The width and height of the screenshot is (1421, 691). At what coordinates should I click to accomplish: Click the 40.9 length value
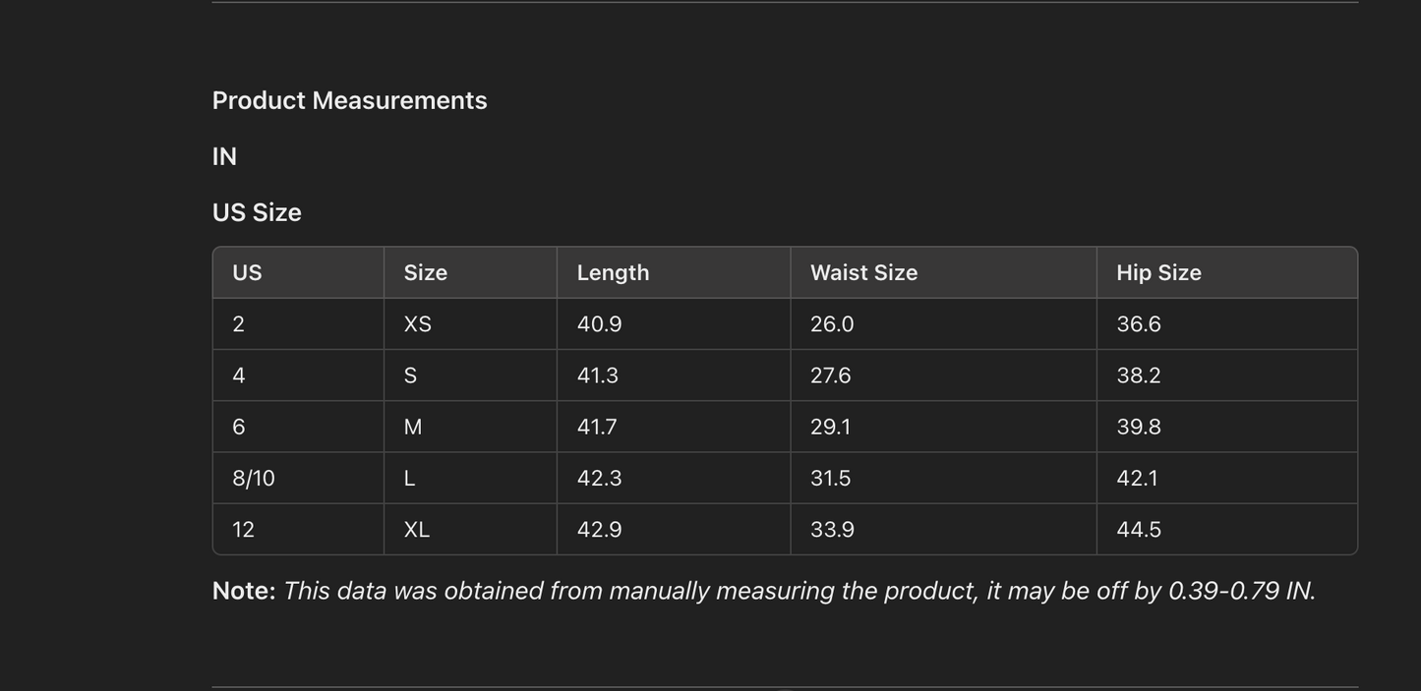pyautogui.click(x=599, y=324)
